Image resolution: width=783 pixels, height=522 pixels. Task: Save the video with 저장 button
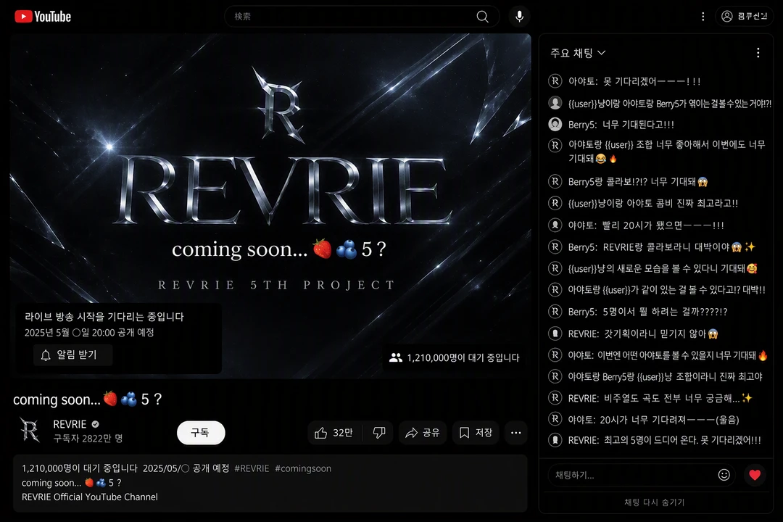point(476,433)
